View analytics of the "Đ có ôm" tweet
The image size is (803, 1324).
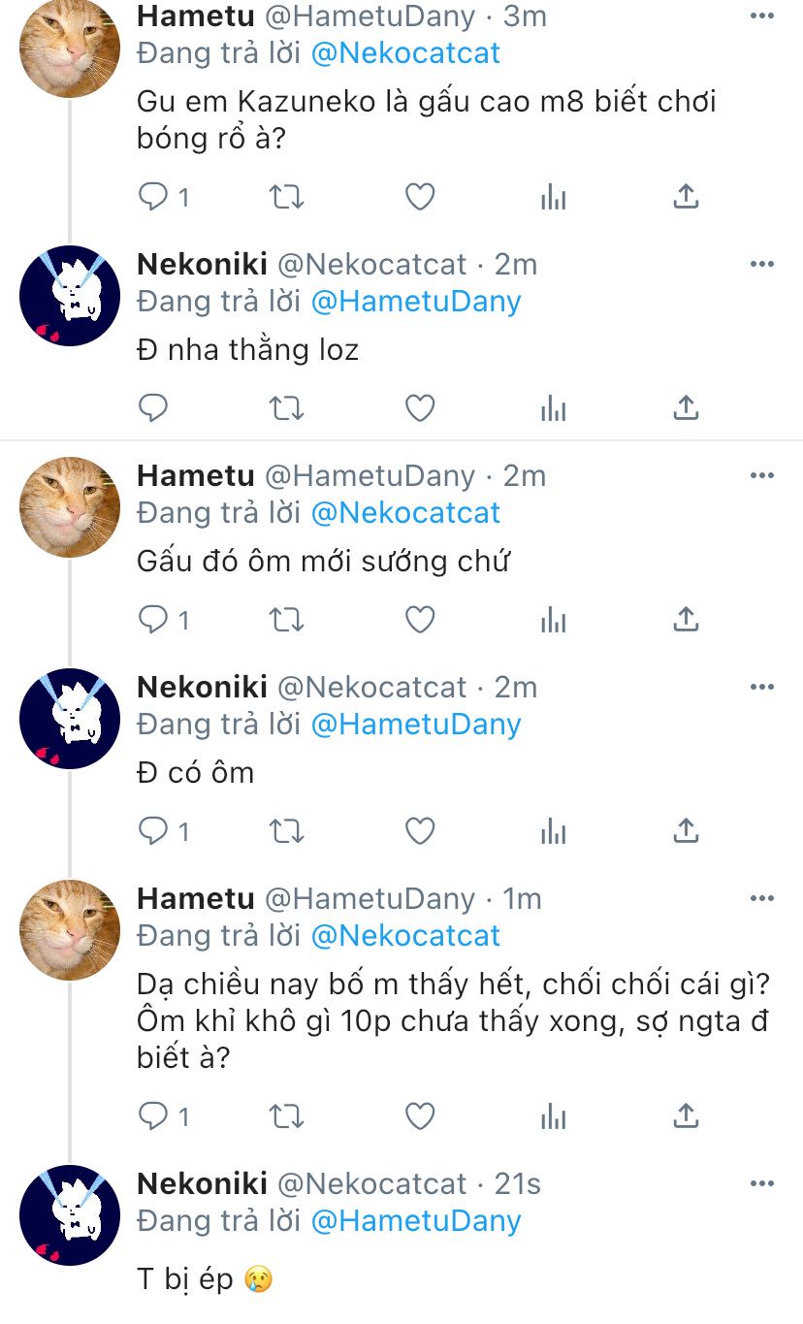coord(553,831)
